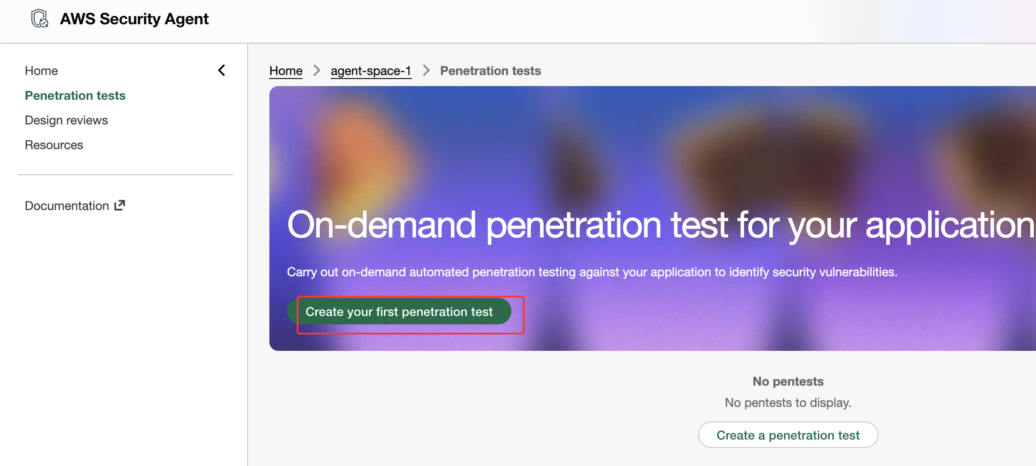Image resolution: width=1036 pixels, height=466 pixels.
Task: Navigate to Home via the breadcrumb
Action: (x=286, y=71)
